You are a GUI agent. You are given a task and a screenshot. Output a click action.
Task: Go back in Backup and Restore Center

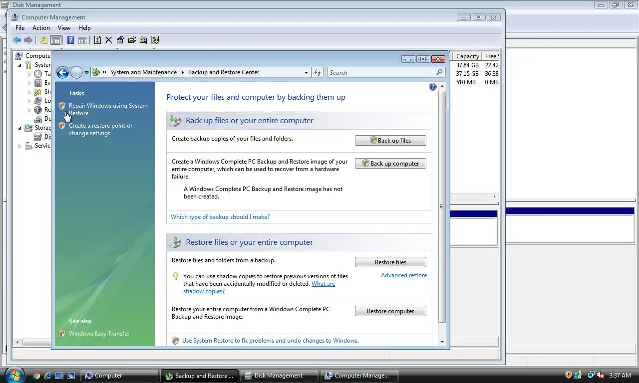tap(62, 73)
